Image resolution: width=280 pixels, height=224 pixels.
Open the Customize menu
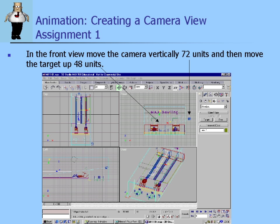(120, 78)
